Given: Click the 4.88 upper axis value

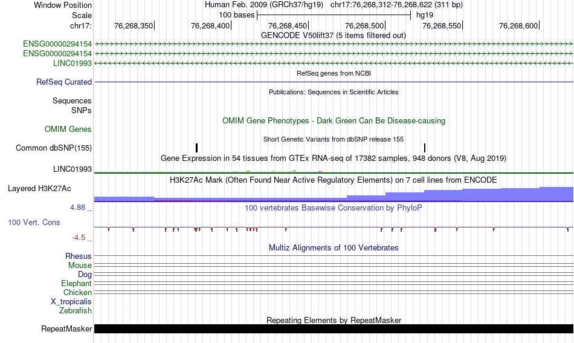Looking at the screenshot, I should 77,207.
